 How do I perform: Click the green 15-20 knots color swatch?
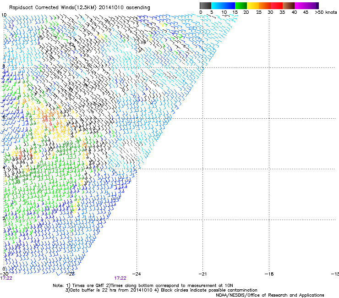click(241, 6)
